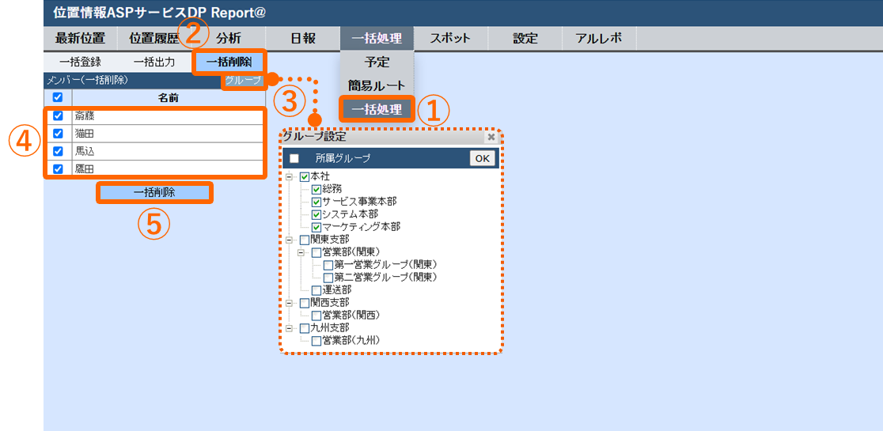Check the 関東支部 group checkbox
Screen dimensions: 883x431
coord(305,240)
